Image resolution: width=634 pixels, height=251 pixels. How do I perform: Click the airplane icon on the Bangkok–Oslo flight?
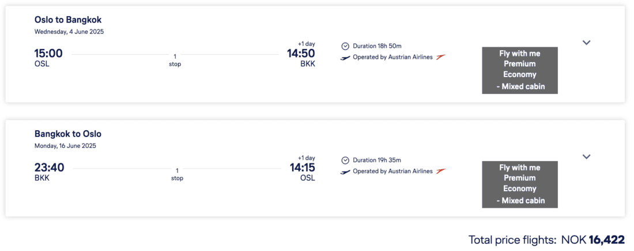tap(345, 172)
